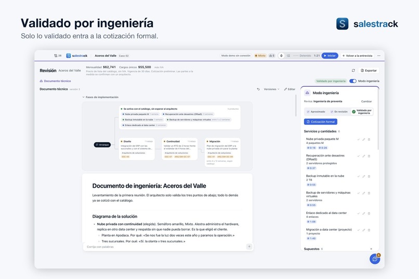
Task: Click the Enlace dedicado al data center chip in diagram
Action: pos(144,125)
